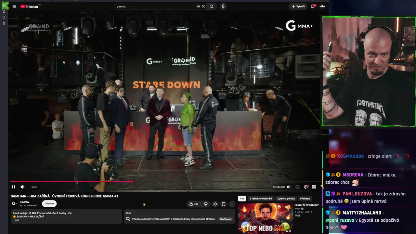Image resolution: width=416 pixels, height=234 pixels.
Task: Open the notifications bell
Action: [313, 6]
